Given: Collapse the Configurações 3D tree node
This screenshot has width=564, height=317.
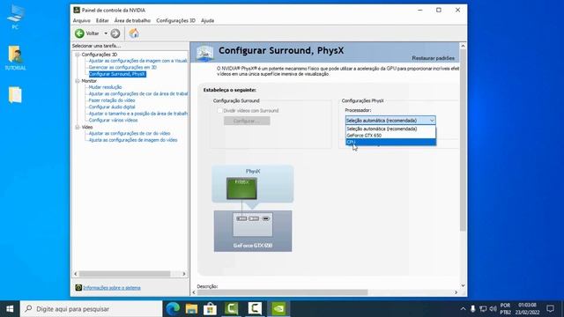Looking at the screenshot, I should pyautogui.click(x=77, y=55).
